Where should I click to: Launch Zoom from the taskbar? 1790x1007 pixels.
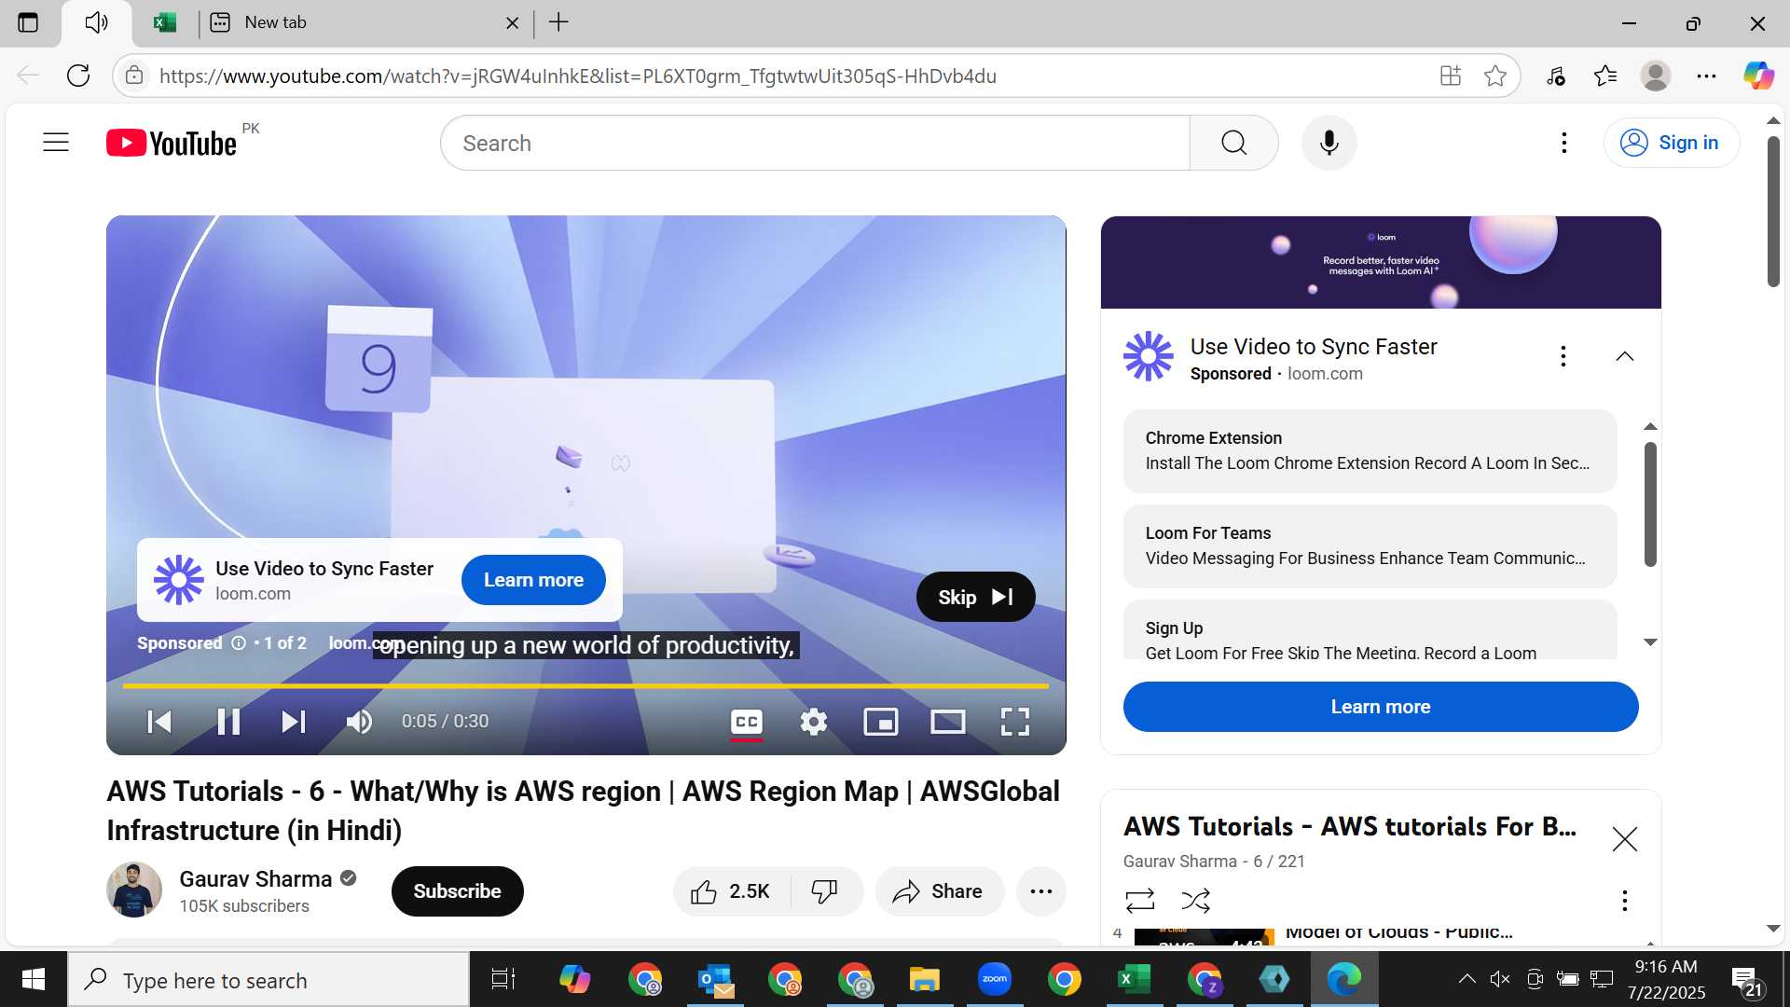(995, 979)
